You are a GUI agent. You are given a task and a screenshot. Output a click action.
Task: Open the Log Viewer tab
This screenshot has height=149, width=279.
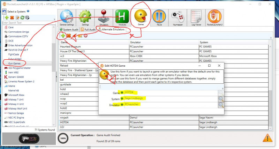[x=196, y=18]
